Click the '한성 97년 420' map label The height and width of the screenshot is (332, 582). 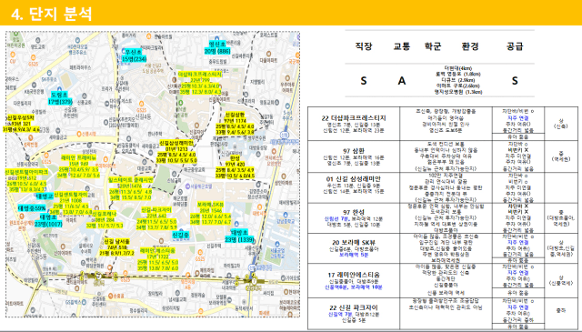[235, 161]
